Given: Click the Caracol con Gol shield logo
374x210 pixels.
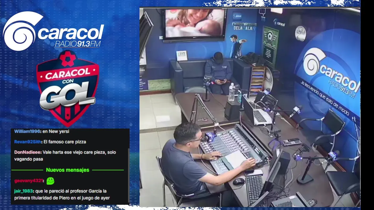Looking at the screenshot, I should [x=67, y=88].
